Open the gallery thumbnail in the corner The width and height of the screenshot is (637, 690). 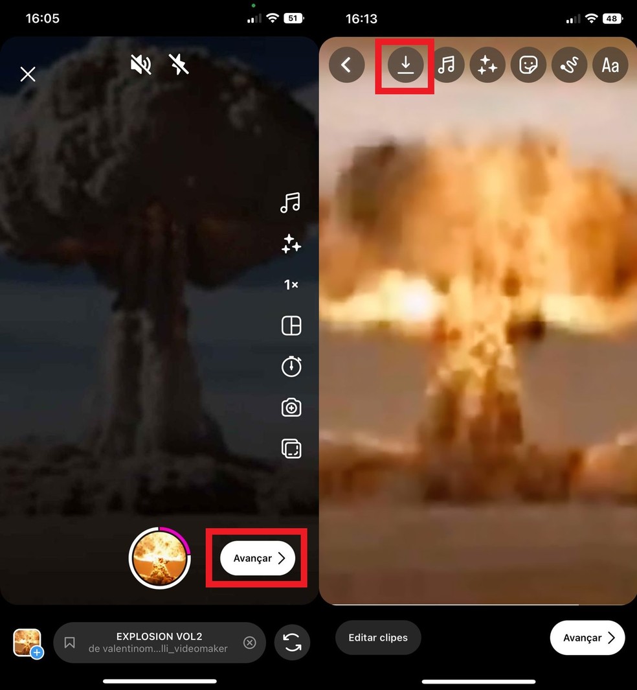(27, 642)
